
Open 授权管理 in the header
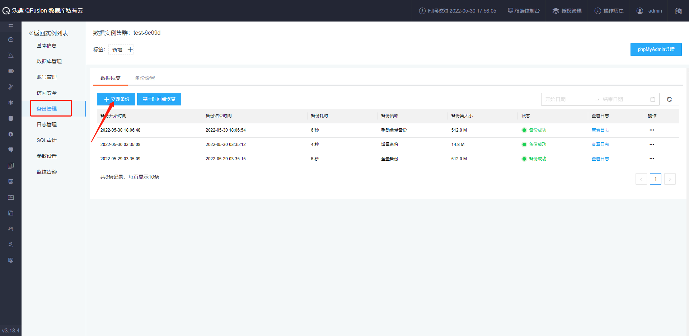[567, 11]
